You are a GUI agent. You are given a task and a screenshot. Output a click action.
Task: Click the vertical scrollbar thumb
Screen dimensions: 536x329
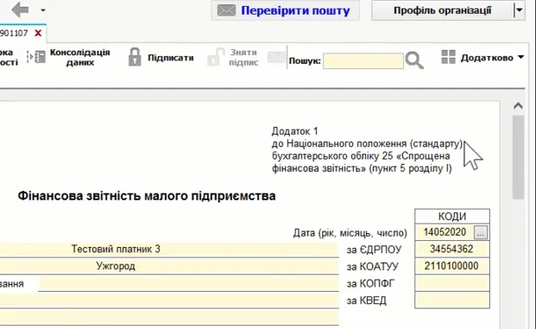[518, 157]
